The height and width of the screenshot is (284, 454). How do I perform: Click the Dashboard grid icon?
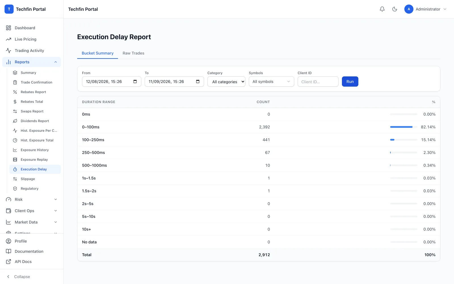(9, 28)
